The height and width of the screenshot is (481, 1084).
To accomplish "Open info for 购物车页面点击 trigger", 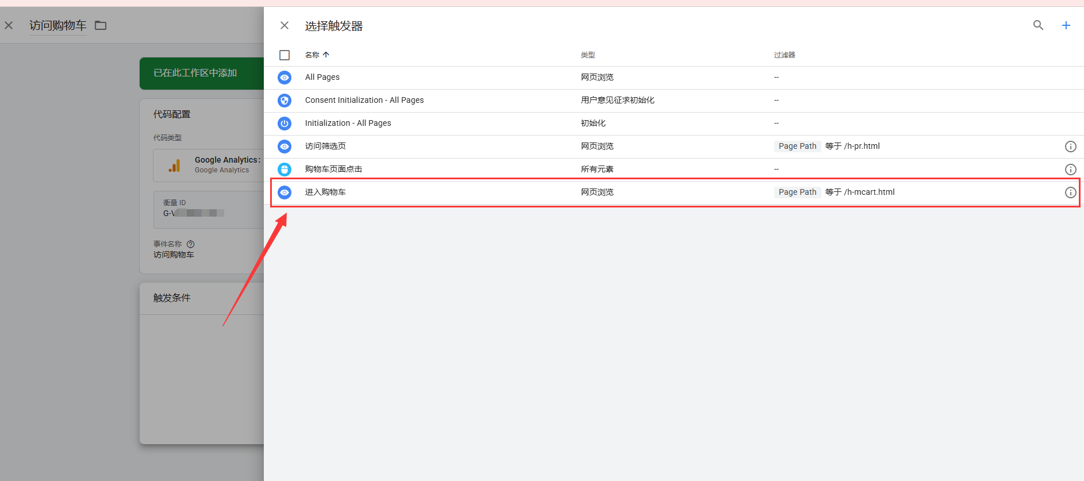I will (x=1071, y=170).
